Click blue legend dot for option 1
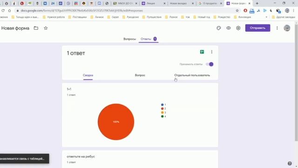 163,105
